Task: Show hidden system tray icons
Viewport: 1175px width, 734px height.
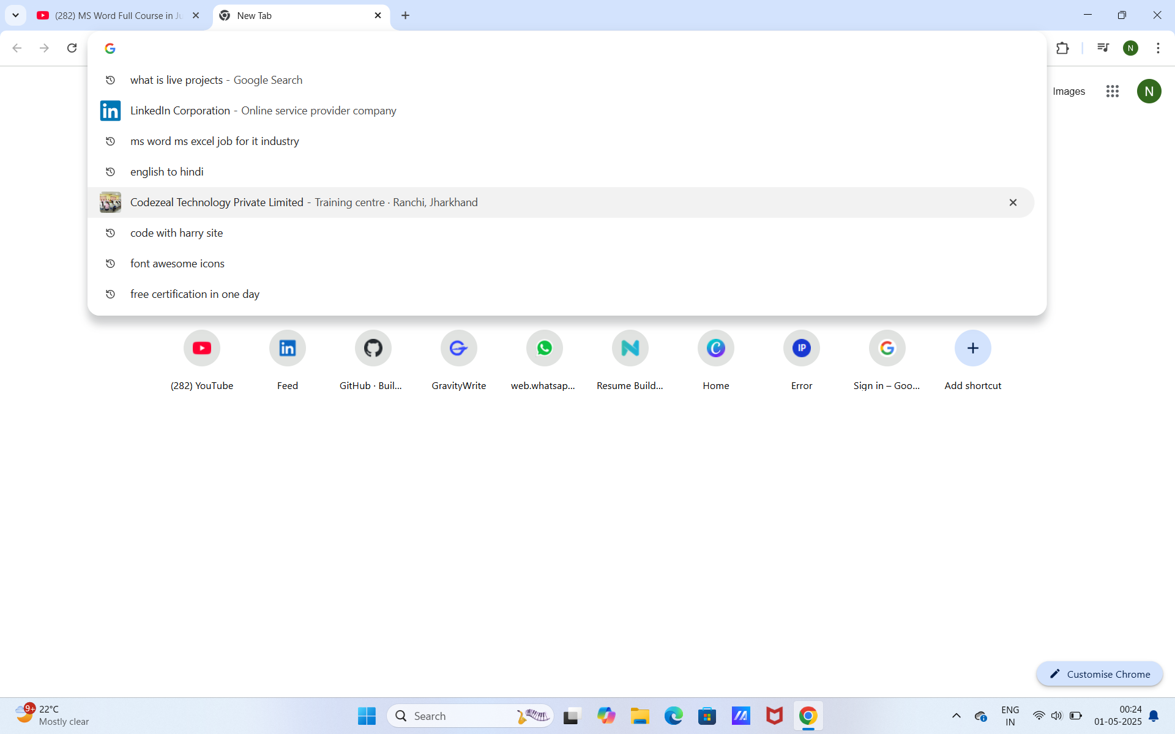Action: (x=956, y=716)
